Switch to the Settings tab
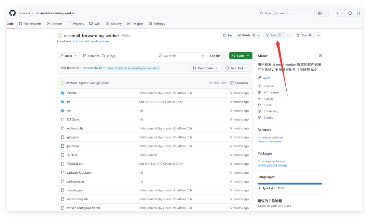The image size is (369, 218). tap(157, 24)
